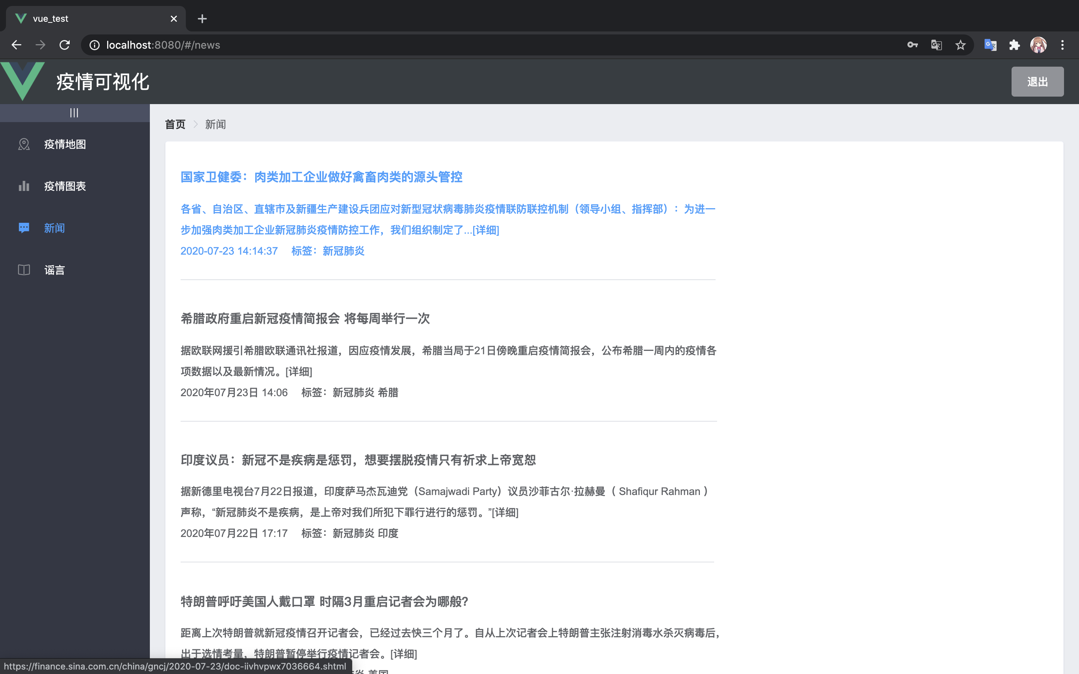Screen dimensions: 1079x674
Task: Bookmark page using the star icon
Action: tap(960, 45)
